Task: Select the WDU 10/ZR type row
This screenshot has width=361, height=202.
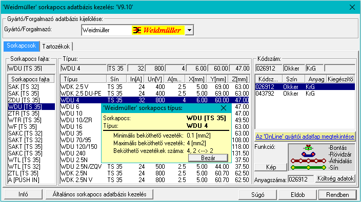Action: 81,120
